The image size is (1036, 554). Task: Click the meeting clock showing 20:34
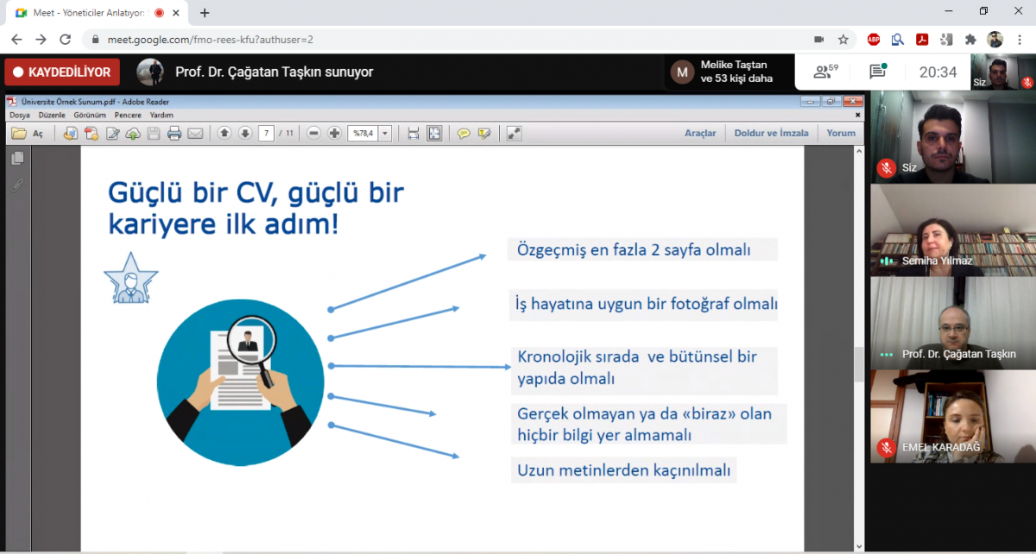pos(938,72)
